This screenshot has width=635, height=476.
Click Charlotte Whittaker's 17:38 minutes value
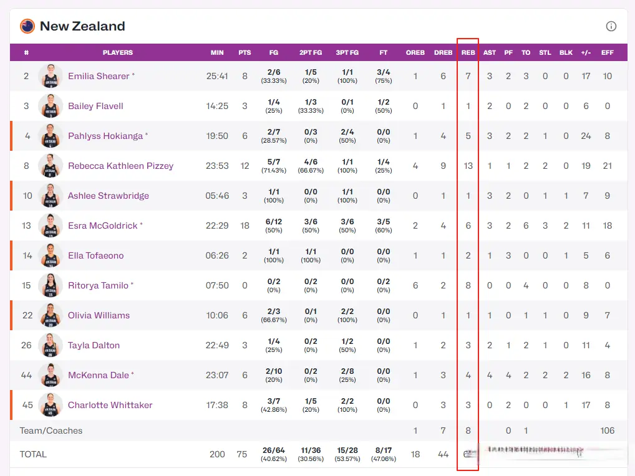(217, 405)
